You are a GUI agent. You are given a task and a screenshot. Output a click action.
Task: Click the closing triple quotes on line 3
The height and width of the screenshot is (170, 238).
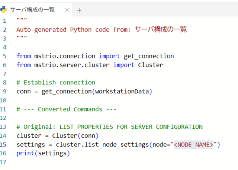pos(22,37)
